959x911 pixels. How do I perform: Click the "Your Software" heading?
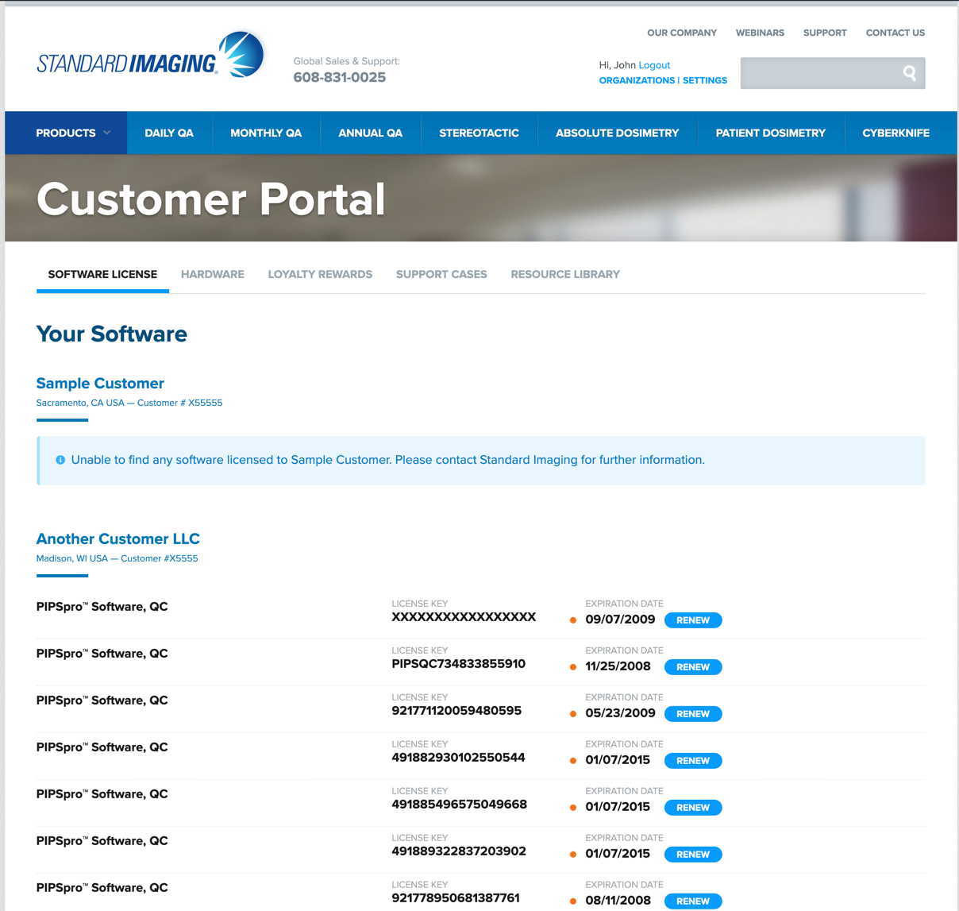click(112, 334)
